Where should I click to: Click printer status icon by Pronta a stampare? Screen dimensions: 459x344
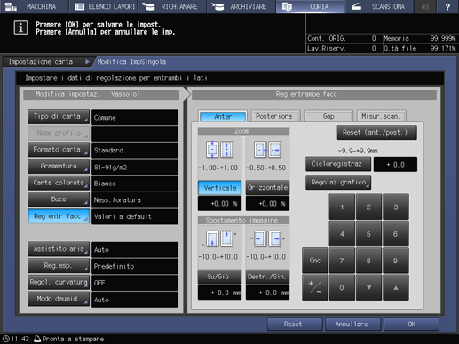pos(37,339)
